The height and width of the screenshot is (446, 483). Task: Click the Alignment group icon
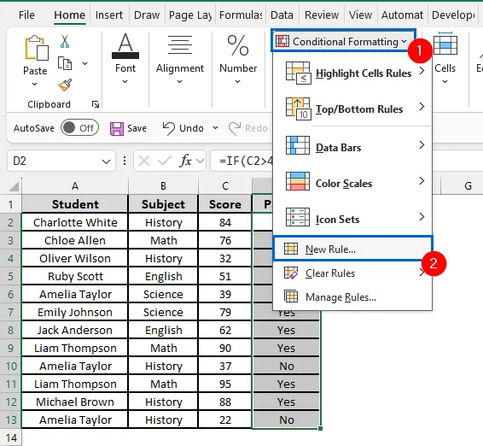click(180, 44)
